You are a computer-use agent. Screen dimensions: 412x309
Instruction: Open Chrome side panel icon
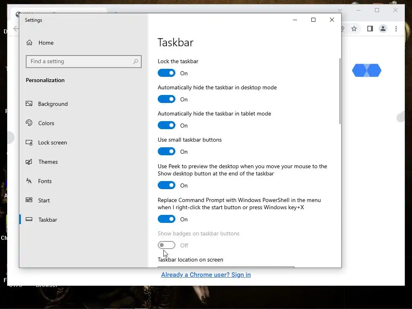[370, 29]
